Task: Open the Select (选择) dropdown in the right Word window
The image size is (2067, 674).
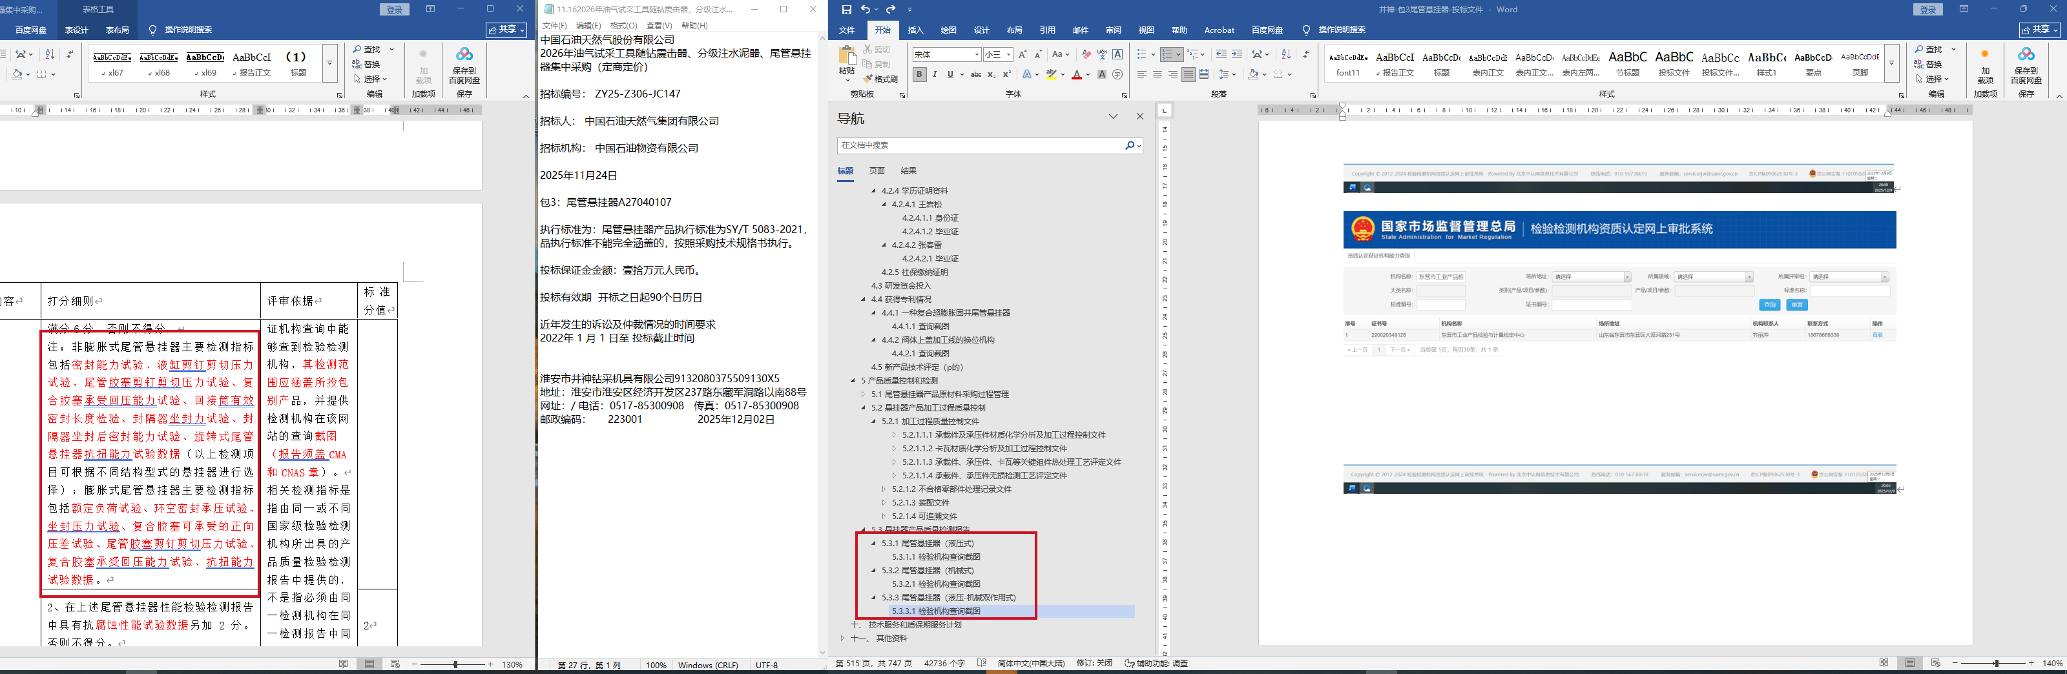Action: (1931, 79)
